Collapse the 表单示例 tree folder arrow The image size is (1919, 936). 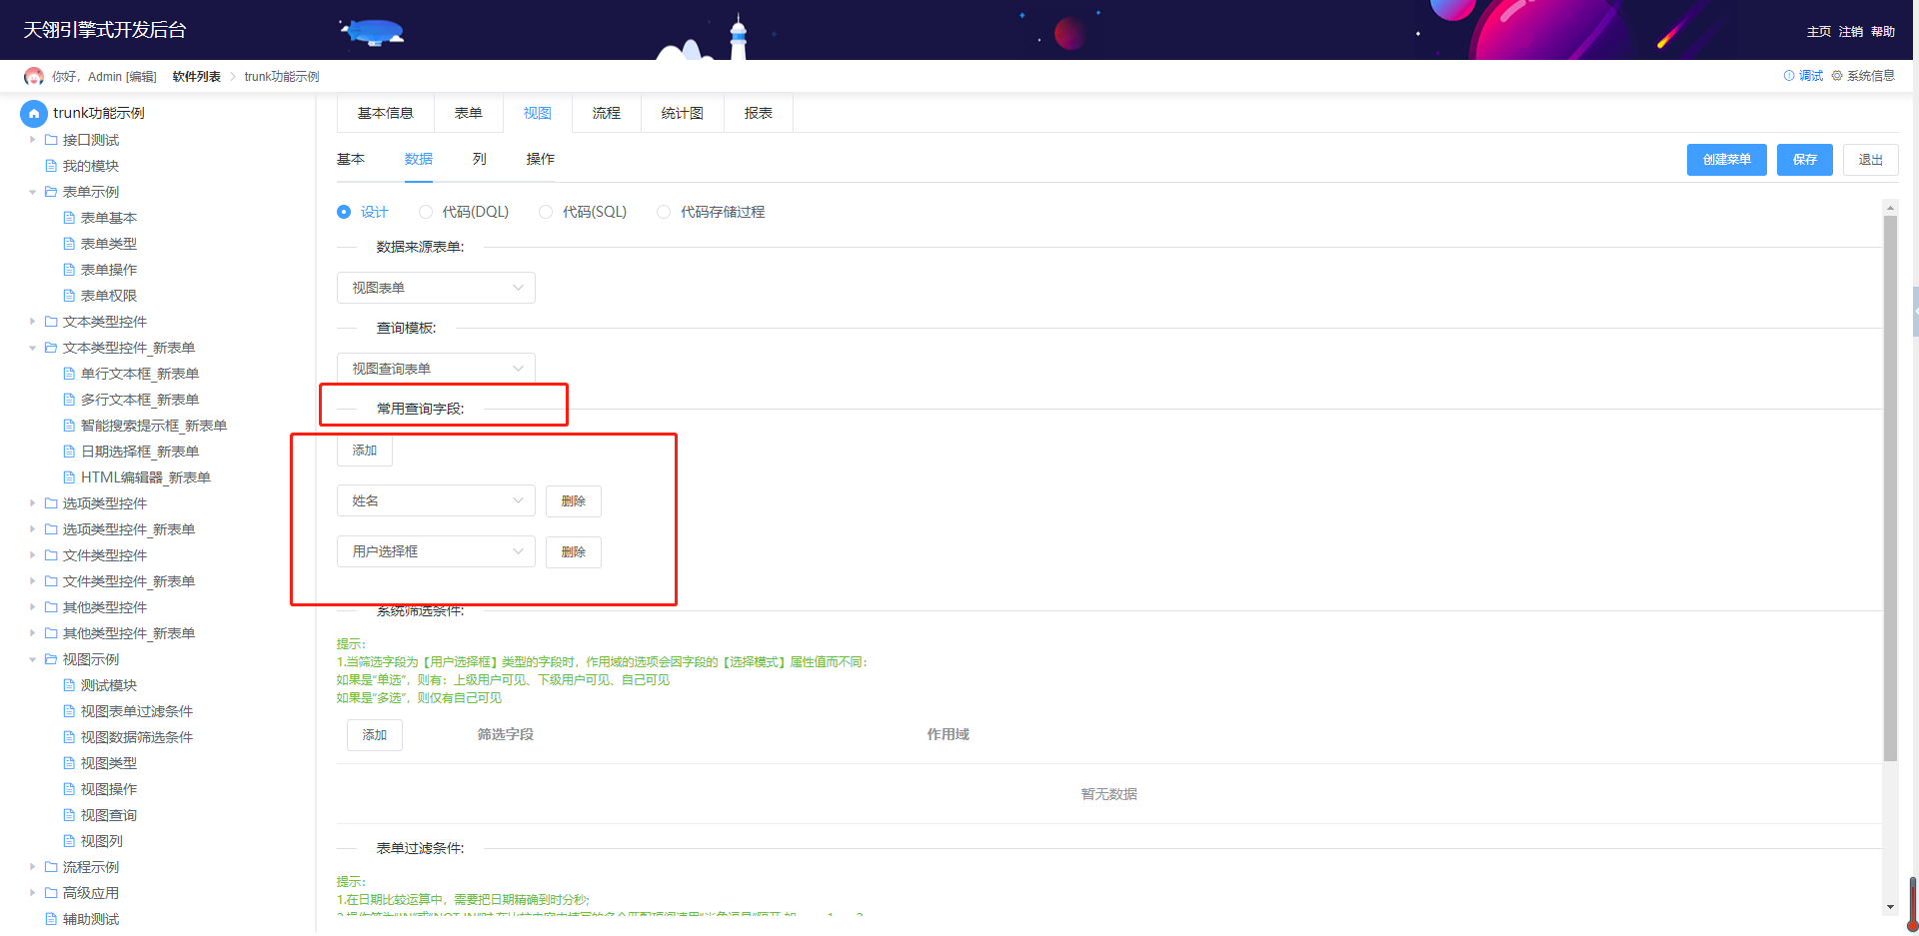click(x=33, y=192)
